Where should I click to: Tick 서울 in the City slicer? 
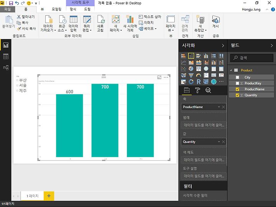(x=17, y=85)
